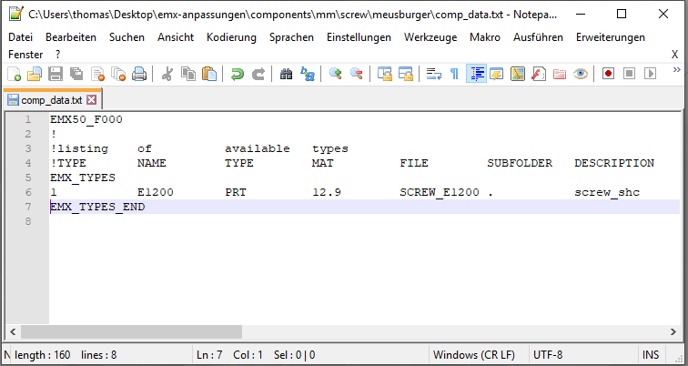Zoom in using the magnifier plus icon
This screenshot has height=366, width=688.
coord(336,74)
